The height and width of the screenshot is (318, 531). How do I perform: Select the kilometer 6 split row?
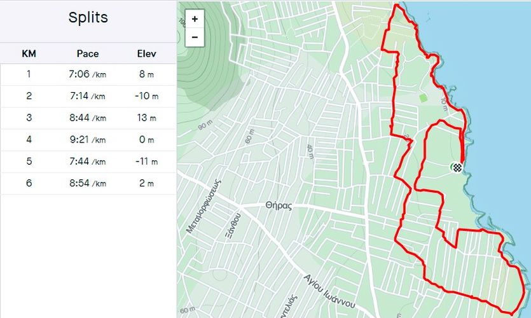(88, 183)
